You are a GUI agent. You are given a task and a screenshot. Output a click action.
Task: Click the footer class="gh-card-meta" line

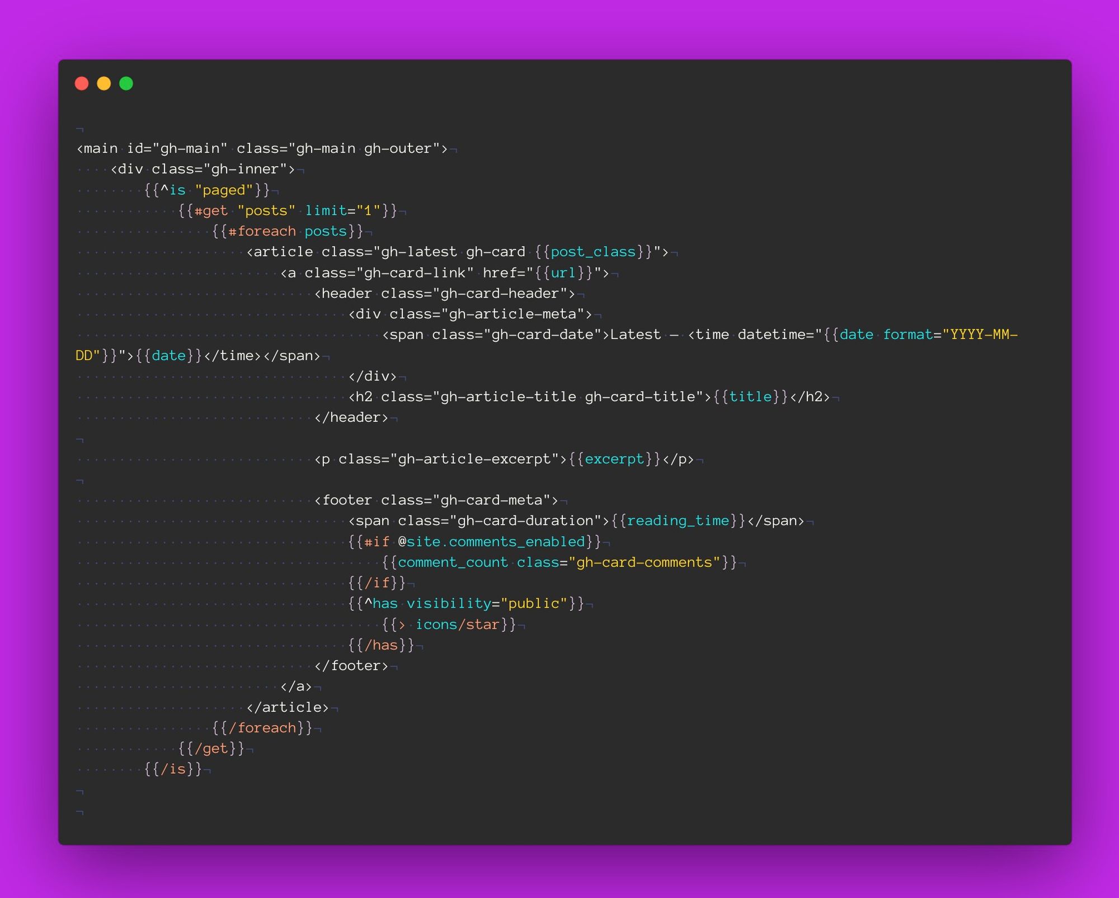(x=436, y=500)
